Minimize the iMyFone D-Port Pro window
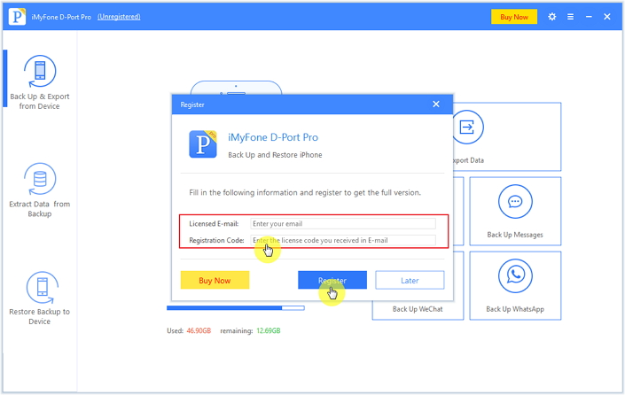625x395 pixels. [589, 17]
